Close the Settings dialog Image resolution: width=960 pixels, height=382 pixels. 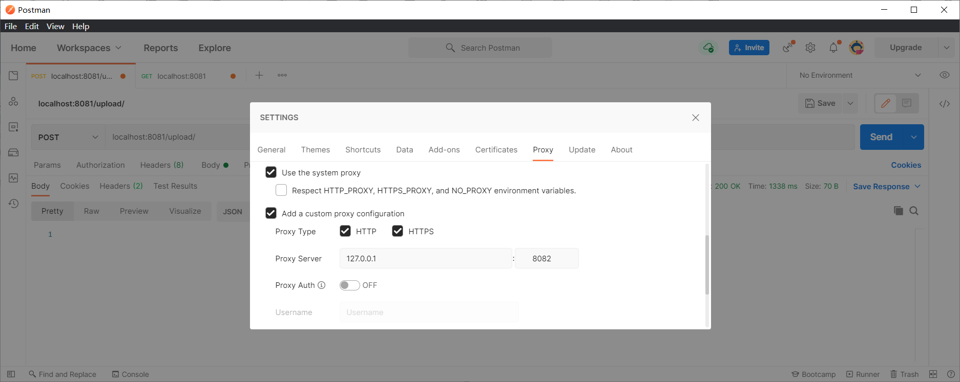tap(696, 118)
